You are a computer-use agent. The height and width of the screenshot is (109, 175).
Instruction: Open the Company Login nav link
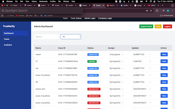point(105,18)
